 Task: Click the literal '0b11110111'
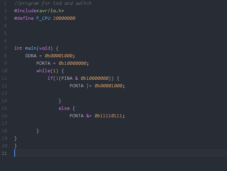(x=108, y=116)
